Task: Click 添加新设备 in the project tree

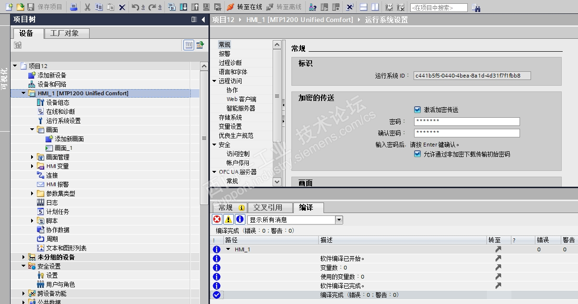Action: point(52,75)
